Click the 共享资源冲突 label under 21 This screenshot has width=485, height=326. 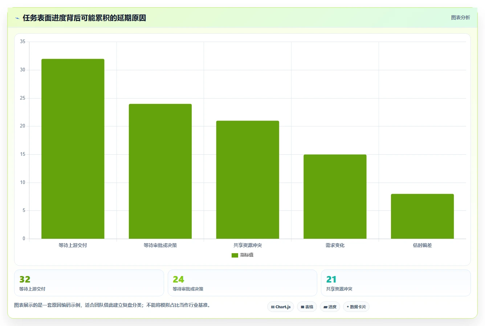point(339,289)
